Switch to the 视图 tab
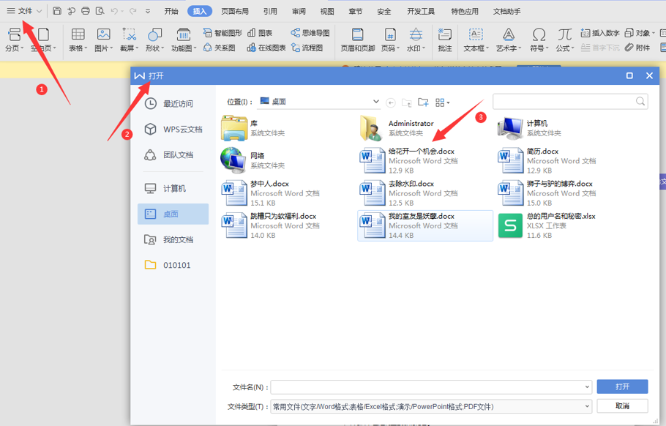 click(x=327, y=12)
